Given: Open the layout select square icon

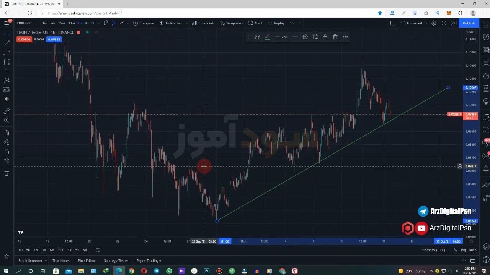Looking at the screenshot, I should click(393, 23).
